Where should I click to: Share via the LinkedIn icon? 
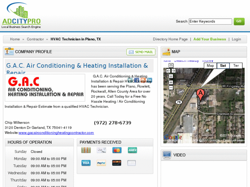pos(150,80)
